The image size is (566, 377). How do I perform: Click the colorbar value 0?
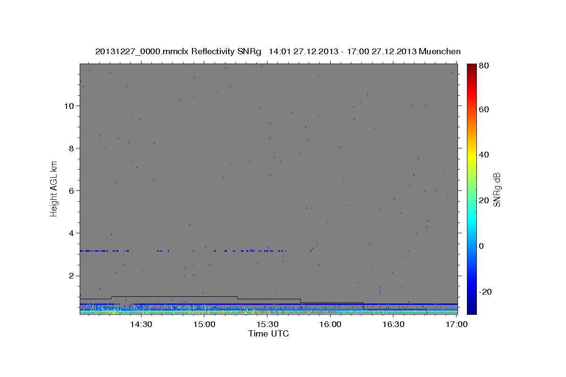(483, 246)
